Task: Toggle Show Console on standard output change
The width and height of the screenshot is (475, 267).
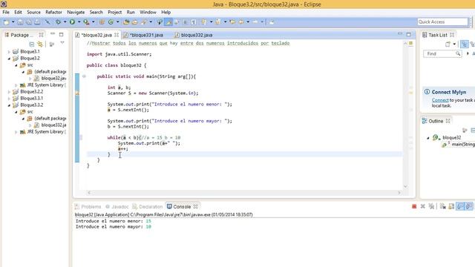Action: 460,206
